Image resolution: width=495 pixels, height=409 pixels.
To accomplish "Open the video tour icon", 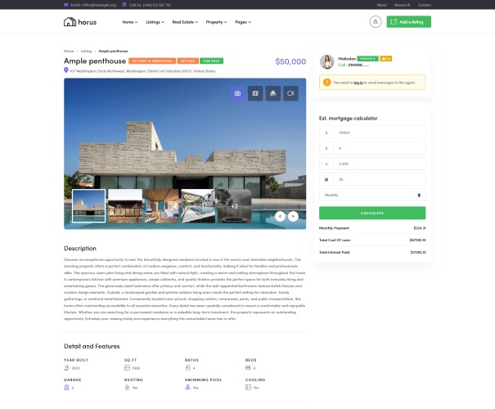I will point(290,93).
